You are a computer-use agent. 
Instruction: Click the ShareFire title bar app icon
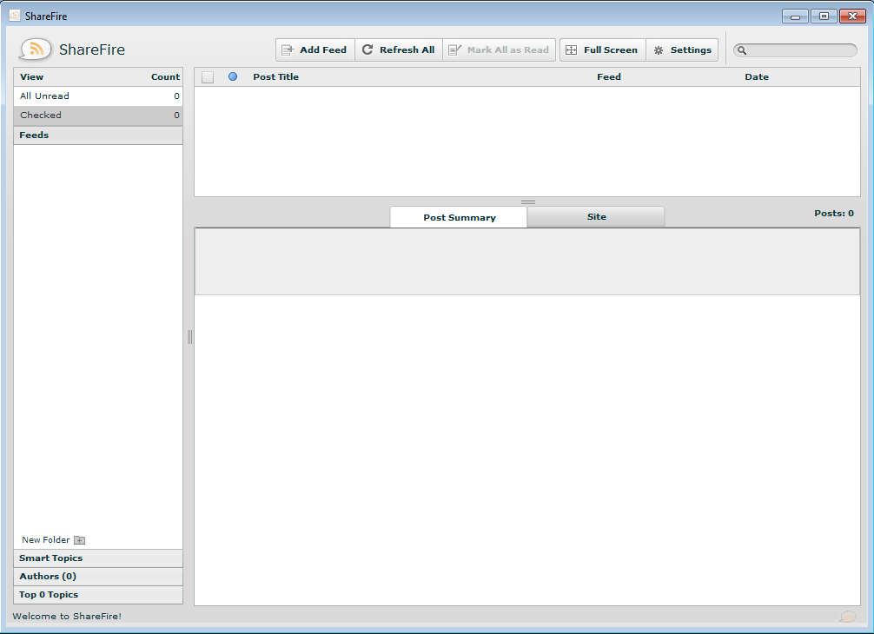tap(15, 16)
